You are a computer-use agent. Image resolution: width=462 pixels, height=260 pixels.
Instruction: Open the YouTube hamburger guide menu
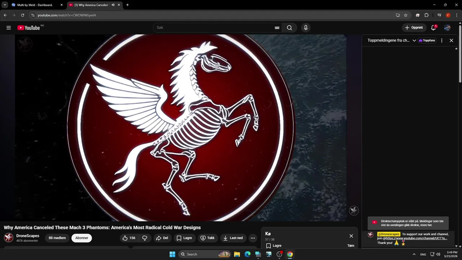point(9,27)
